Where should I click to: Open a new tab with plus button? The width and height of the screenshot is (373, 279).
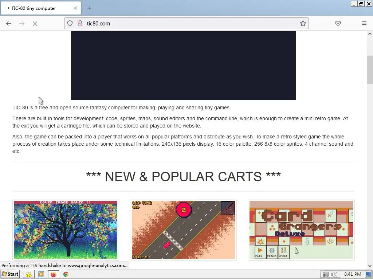tap(89, 8)
